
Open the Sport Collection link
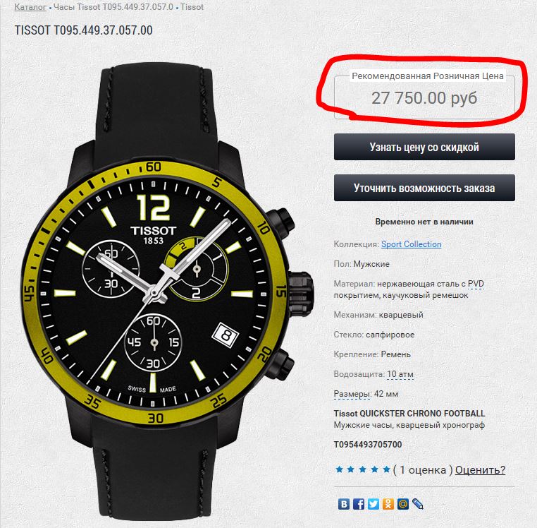[411, 244]
